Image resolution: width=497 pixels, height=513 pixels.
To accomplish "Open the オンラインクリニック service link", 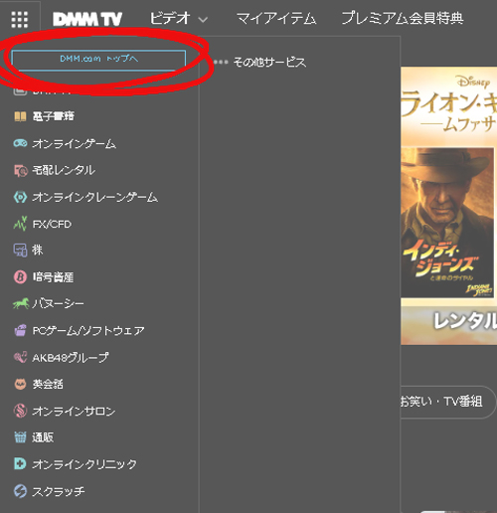I will click(x=84, y=464).
